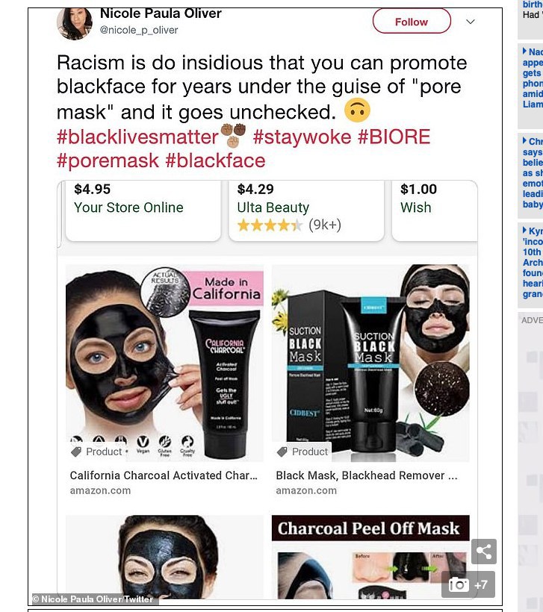Click the share icon on the image
This screenshot has width=543, height=612.
click(x=484, y=551)
